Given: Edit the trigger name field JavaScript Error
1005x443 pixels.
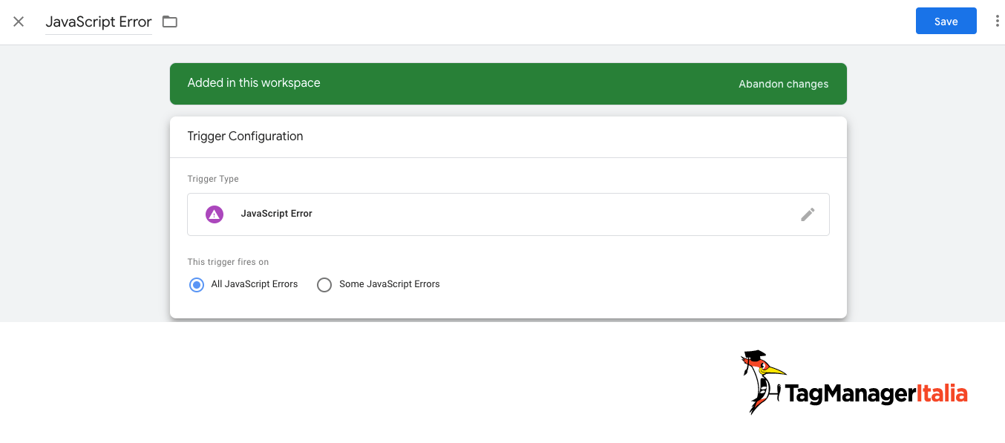Looking at the screenshot, I should [x=99, y=22].
